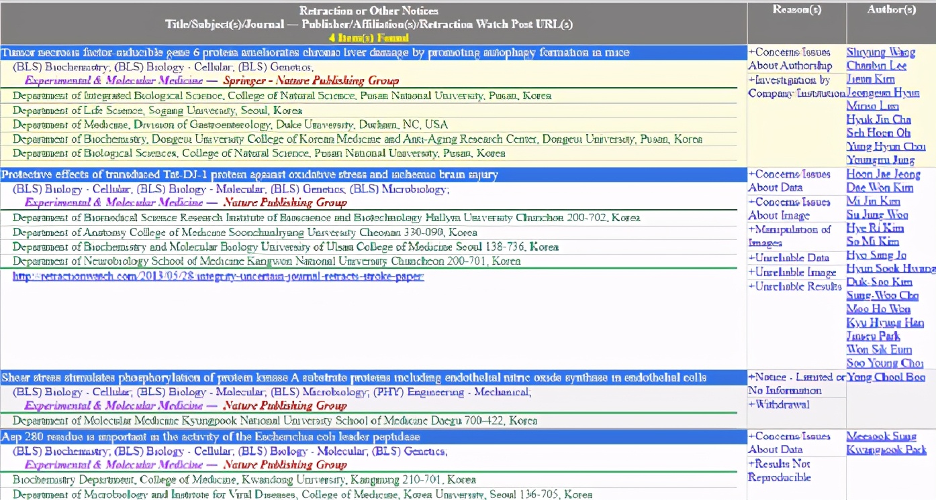Open author link Minso Lim
The image size is (936, 500).
[873, 106]
